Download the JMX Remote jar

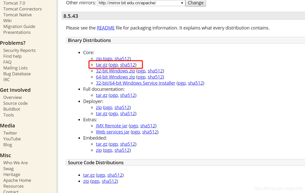tap(112, 126)
